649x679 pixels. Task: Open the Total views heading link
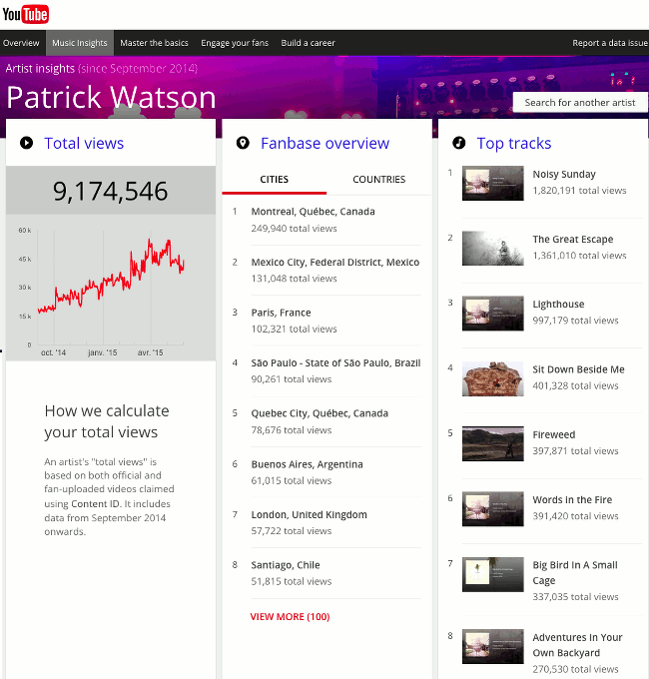click(84, 144)
